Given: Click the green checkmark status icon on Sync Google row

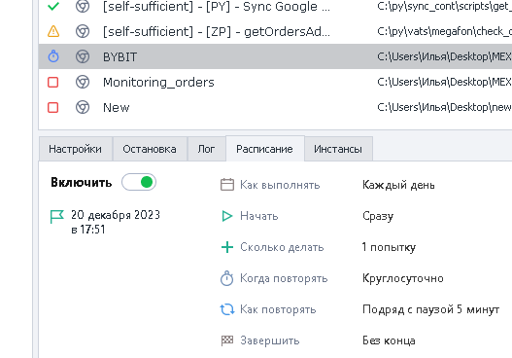Looking at the screenshot, I should tap(53, 6).
